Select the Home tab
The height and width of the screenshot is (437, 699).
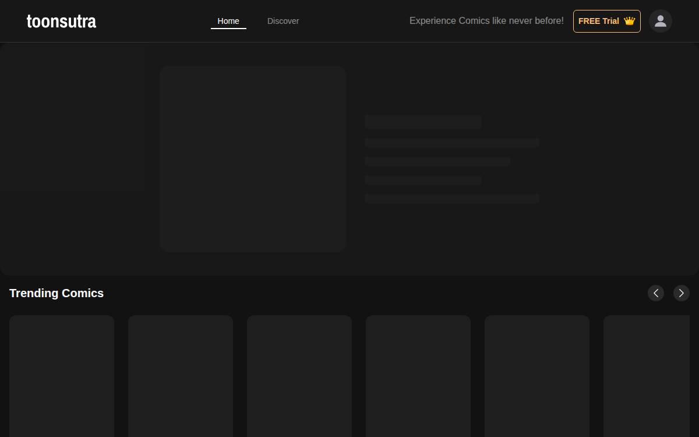[228, 21]
